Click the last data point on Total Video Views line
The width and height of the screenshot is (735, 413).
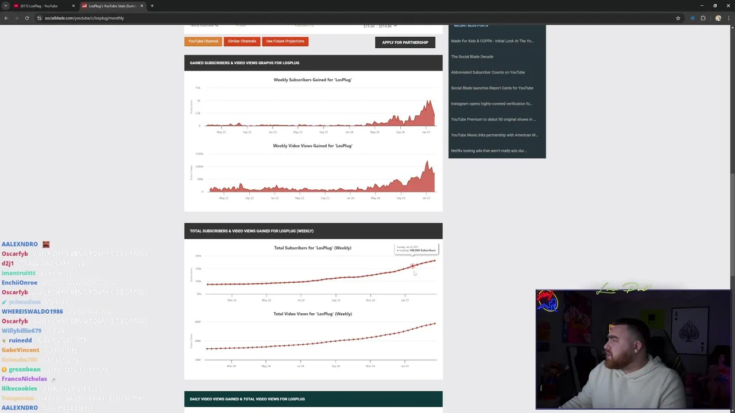pyautogui.click(x=435, y=324)
